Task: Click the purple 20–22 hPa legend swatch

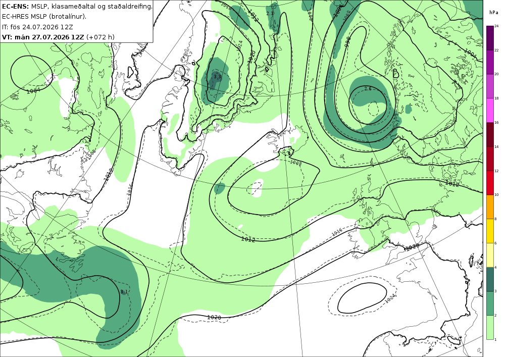Action: [x=490, y=62]
